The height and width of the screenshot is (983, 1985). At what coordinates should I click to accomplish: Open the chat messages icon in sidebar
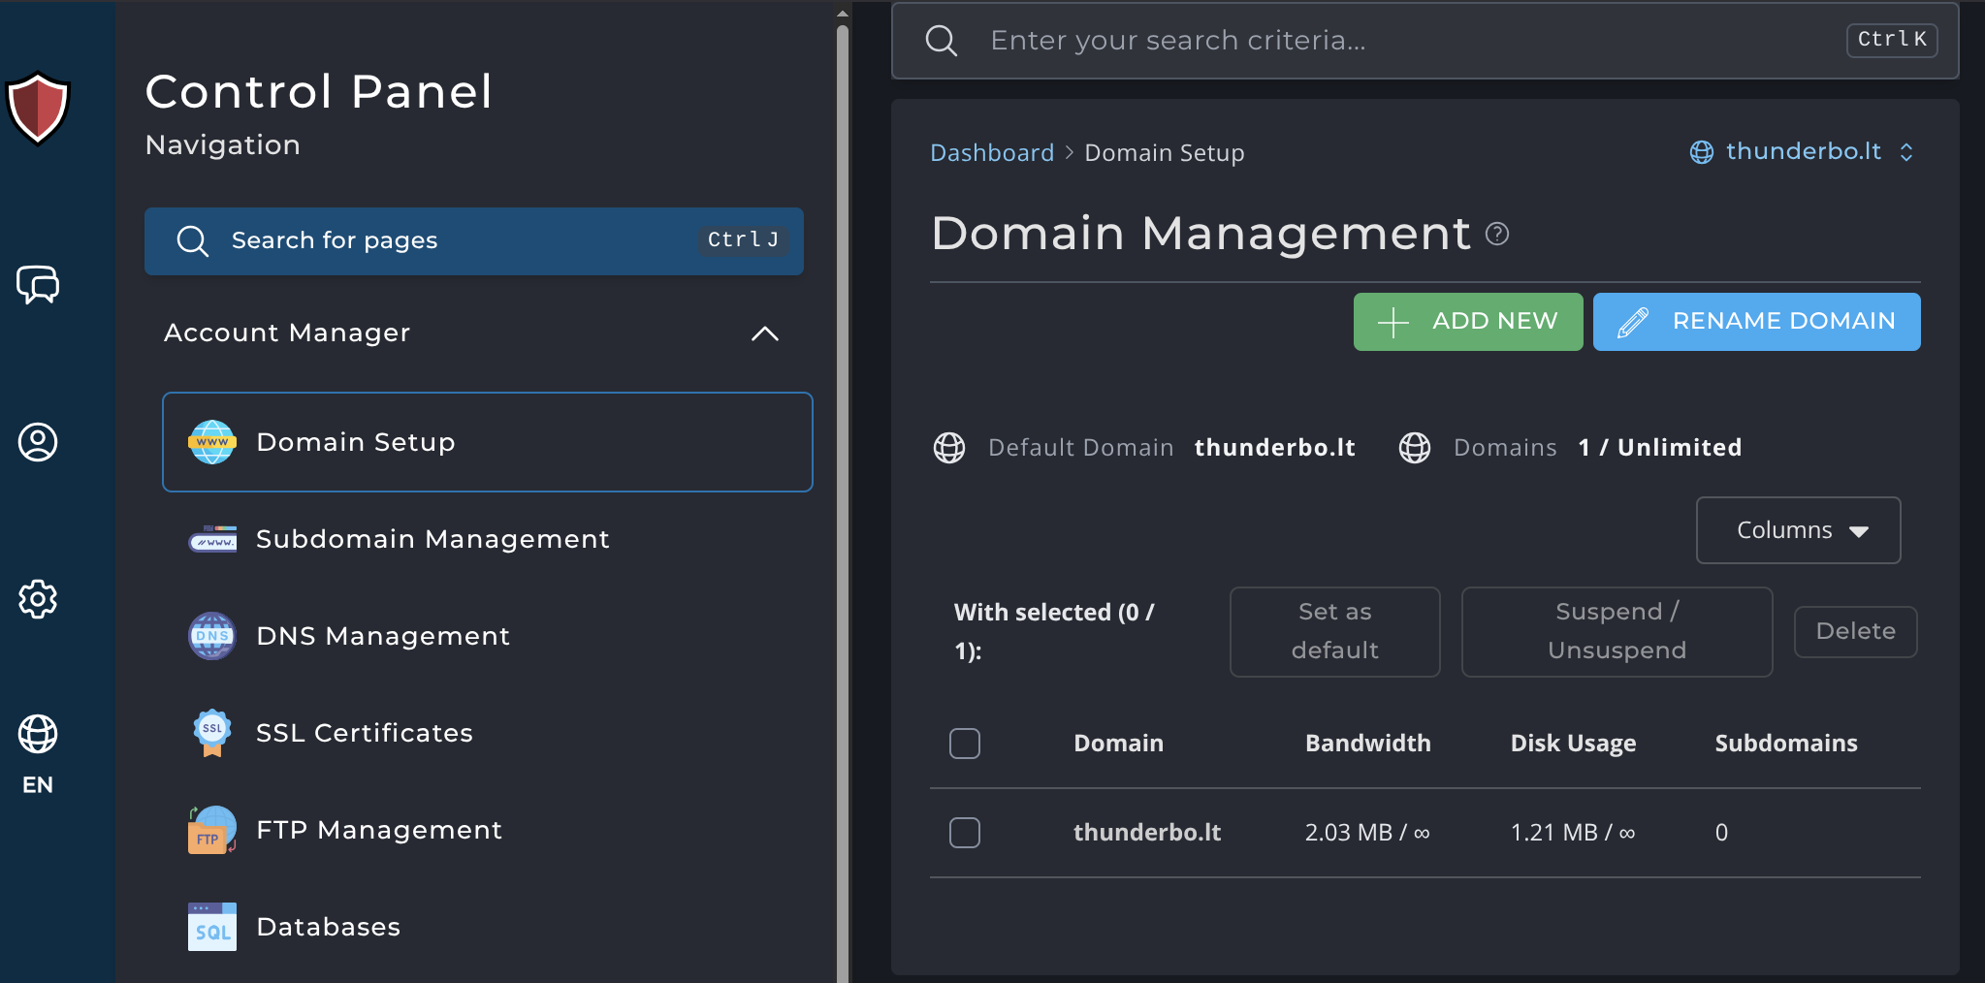tap(38, 285)
